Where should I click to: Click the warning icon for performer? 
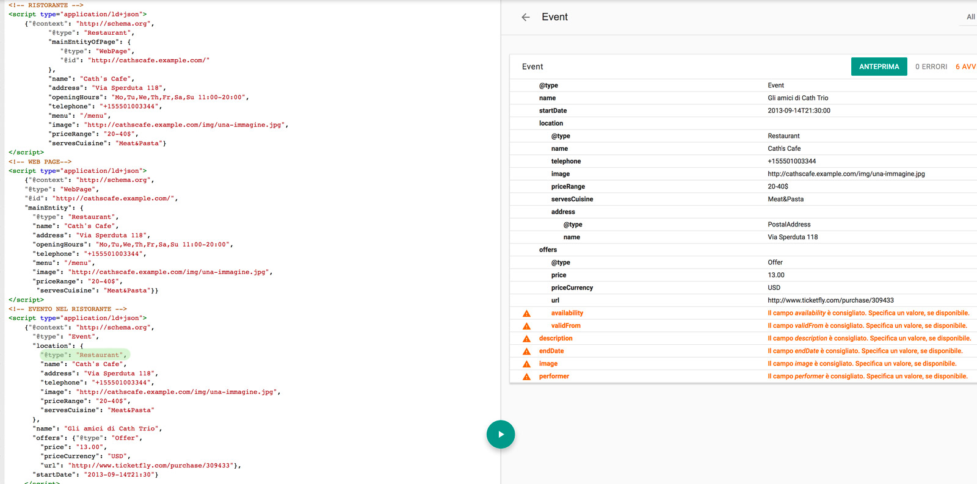click(x=526, y=377)
